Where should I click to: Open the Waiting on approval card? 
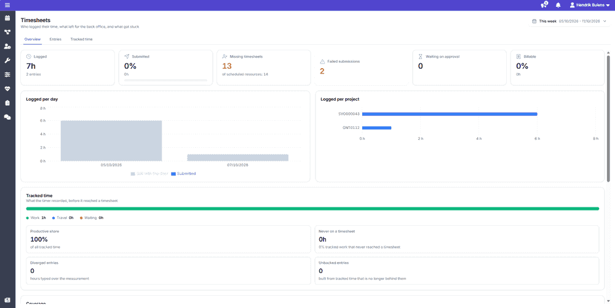pos(459,67)
